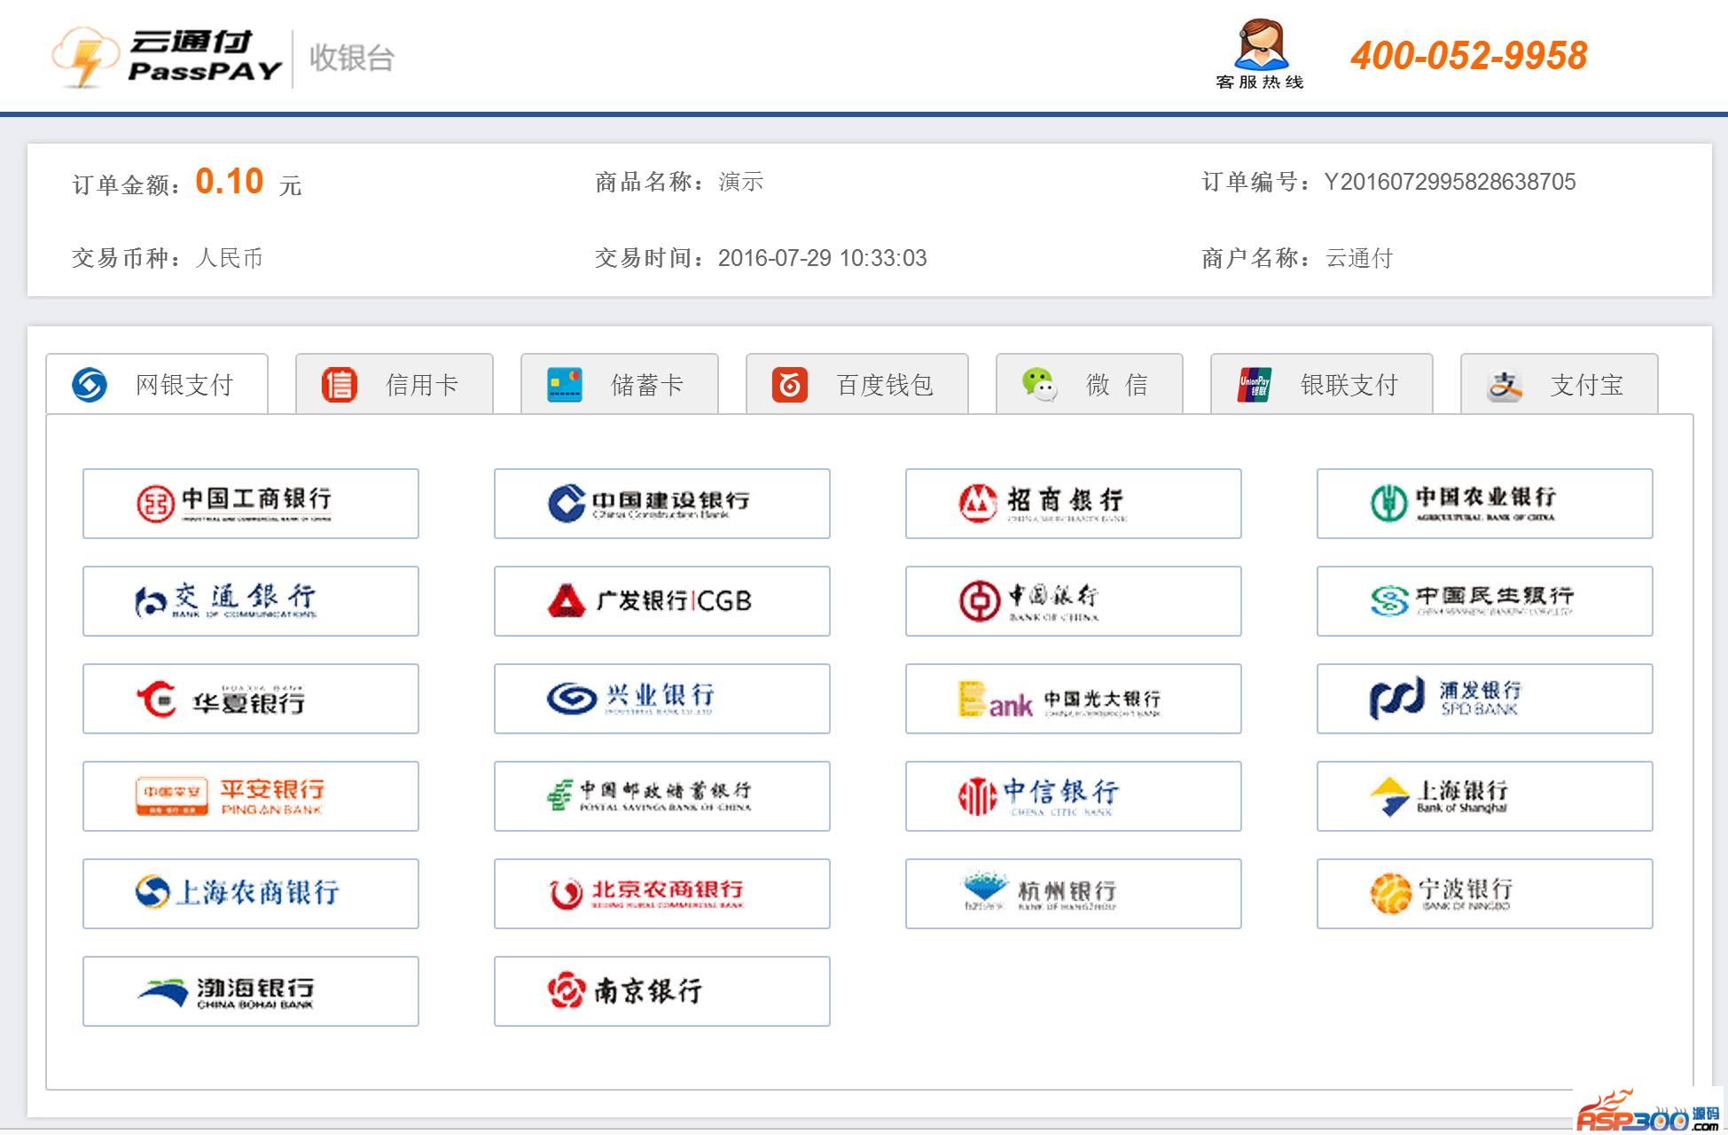The image size is (1728, 1135).
Task: Select Ping An Bank (平安银行)
Action: click(250, 796)
